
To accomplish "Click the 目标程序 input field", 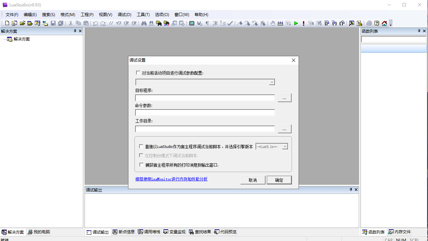I will [x=205, y=97].
